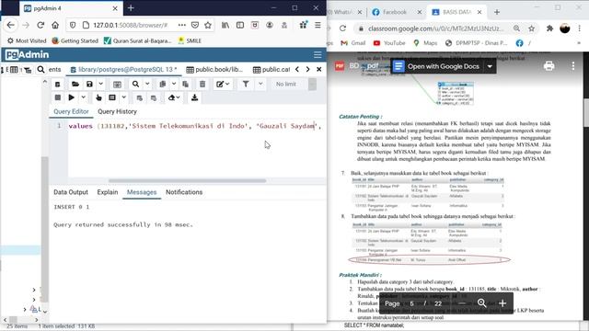Switch to the Data Output tab

71,192
